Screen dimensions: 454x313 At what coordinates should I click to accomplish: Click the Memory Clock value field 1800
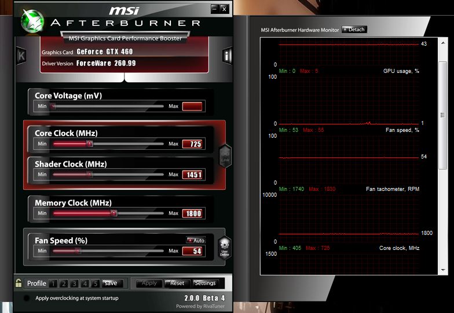pos(192,213)
